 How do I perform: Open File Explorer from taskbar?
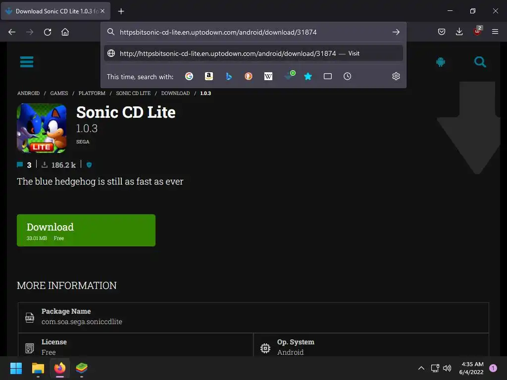pos(38,368)
